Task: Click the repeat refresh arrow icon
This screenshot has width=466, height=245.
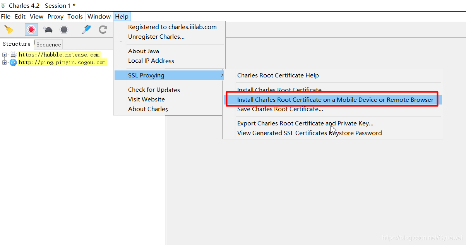Action: click(103, 29)
